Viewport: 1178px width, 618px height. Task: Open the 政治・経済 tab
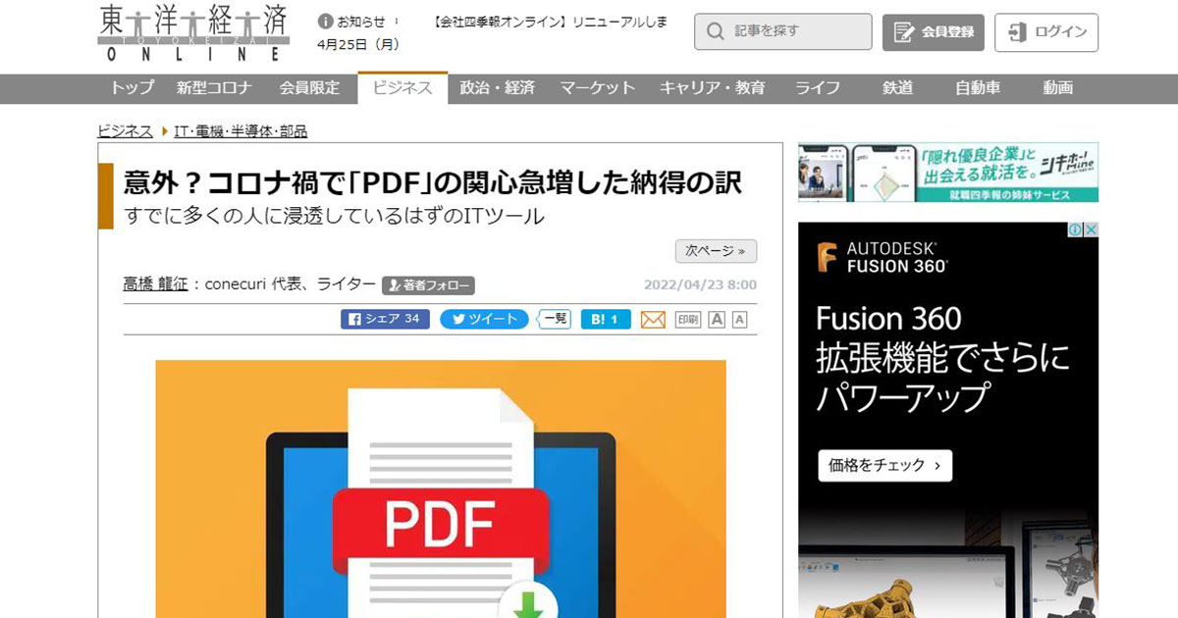[497, 88]
